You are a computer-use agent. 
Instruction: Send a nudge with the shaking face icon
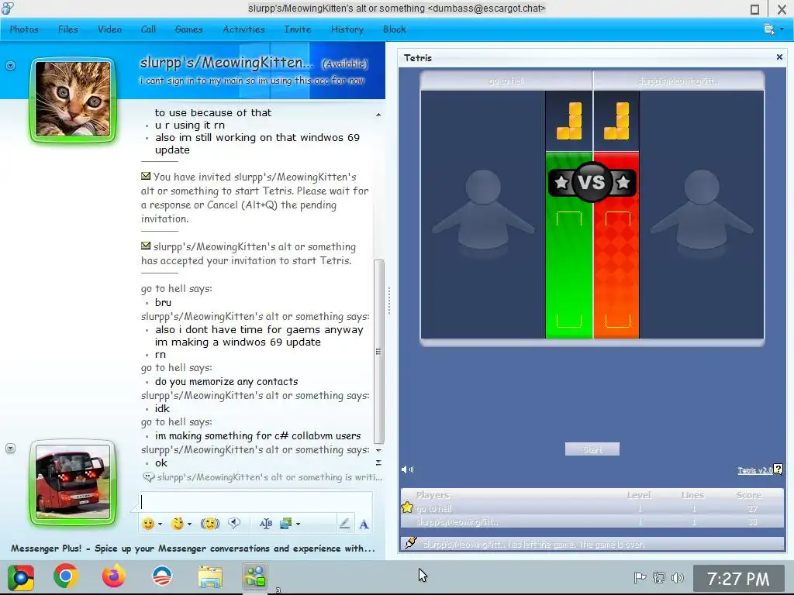click(x=210, y=524)
